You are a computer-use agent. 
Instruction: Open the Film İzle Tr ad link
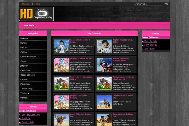click(x=151, y=45)
